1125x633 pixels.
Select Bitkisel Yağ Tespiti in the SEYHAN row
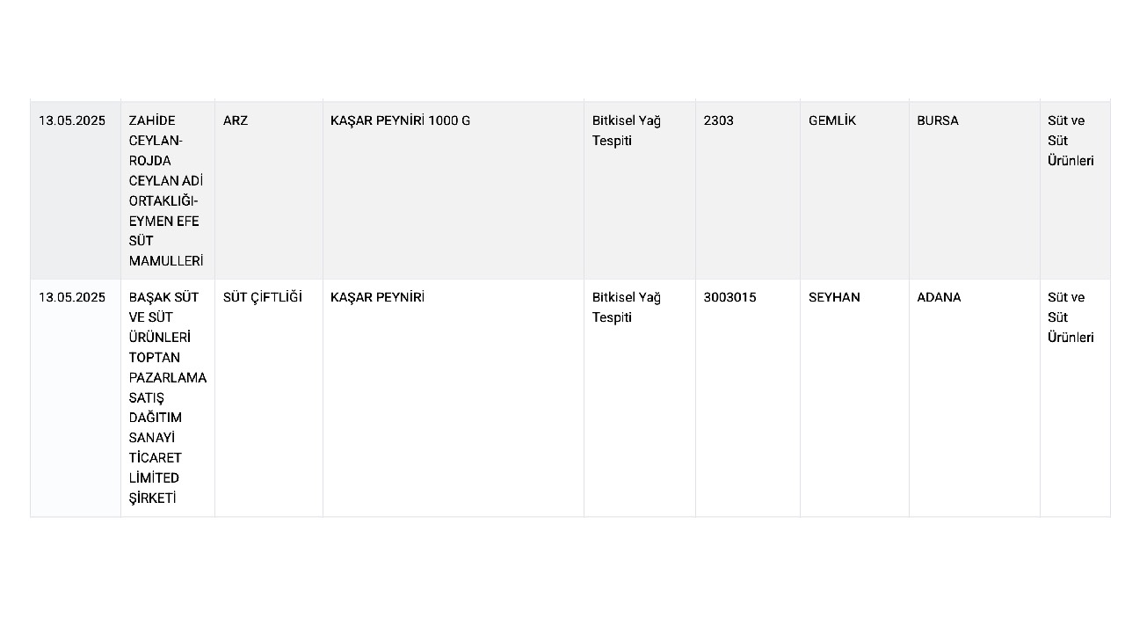[627, 307]
